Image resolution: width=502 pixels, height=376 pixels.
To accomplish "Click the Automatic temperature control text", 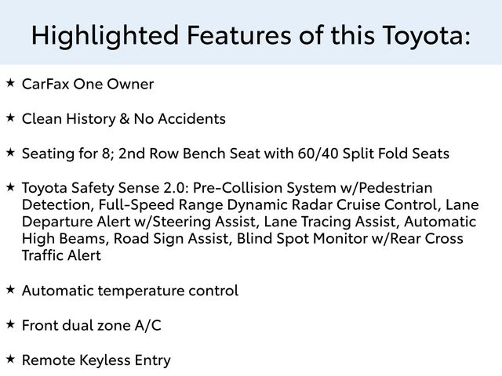I will (130, 291).
